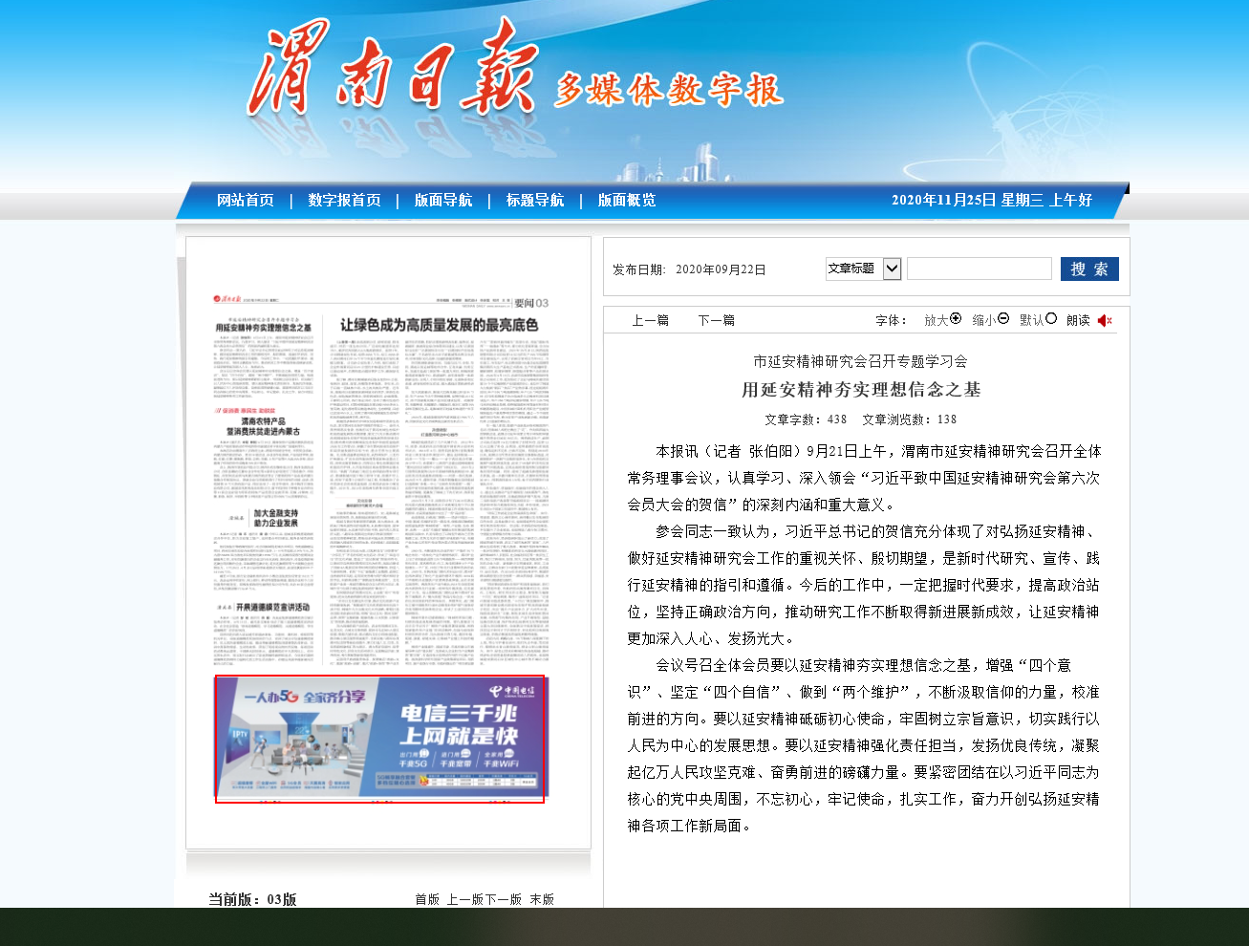Screen dimensions: 1249x946
Task: Jump to first page 首版
Action: (427, 899)
